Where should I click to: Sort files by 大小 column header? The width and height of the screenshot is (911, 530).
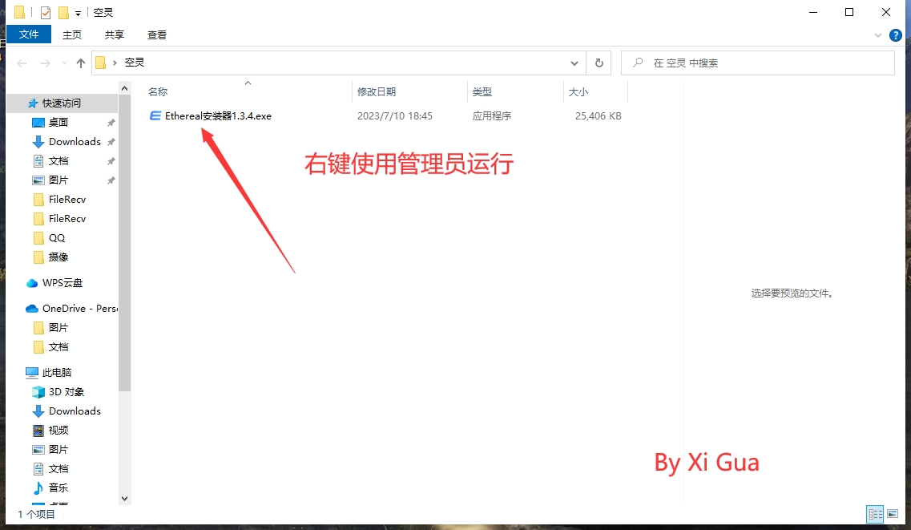[x=578, y=92]
